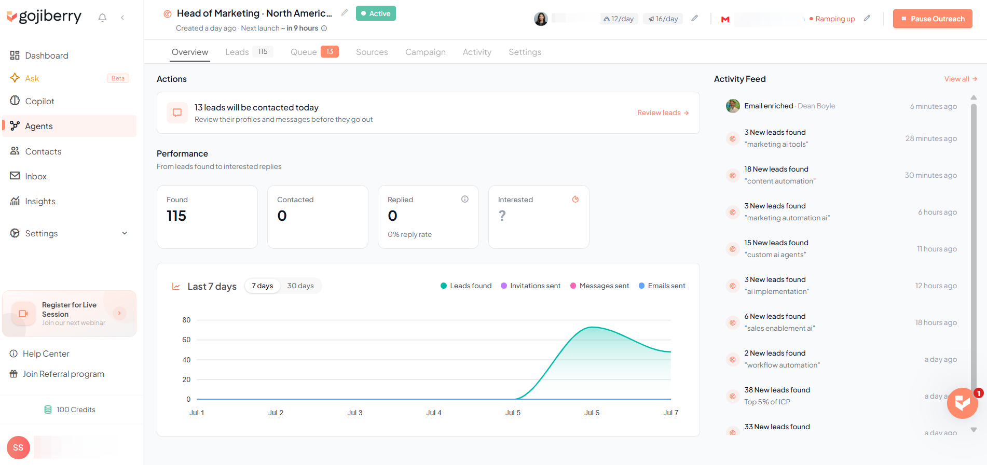Show the Replied info icon
Screen dimensions: 987x465
pos(465,199)
